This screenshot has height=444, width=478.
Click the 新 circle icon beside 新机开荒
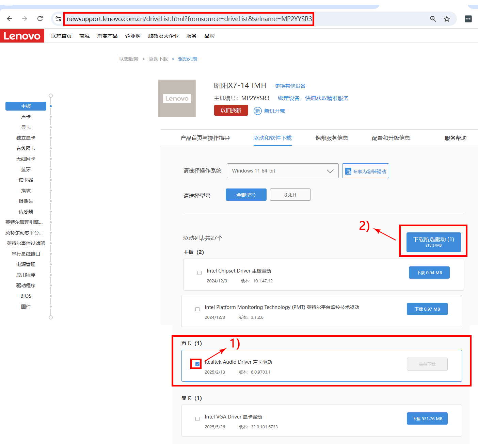coord(258,111)
